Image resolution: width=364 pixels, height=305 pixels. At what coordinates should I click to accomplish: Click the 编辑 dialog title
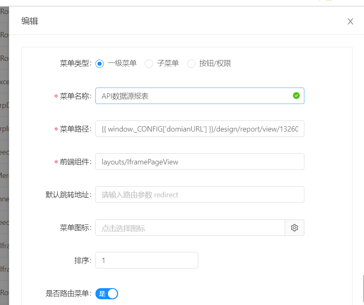coord(30,21)
